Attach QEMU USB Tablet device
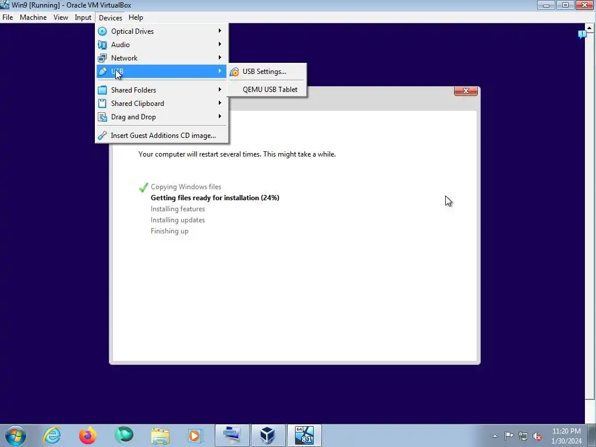The width and height of the screenshot is (596, 447). 267,89
